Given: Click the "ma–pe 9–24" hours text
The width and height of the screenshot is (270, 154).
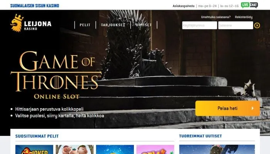Looking at the screenshot, I should [208, 6].
